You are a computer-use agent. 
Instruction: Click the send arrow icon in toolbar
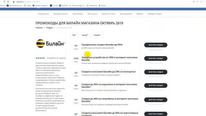pos(197,2)
